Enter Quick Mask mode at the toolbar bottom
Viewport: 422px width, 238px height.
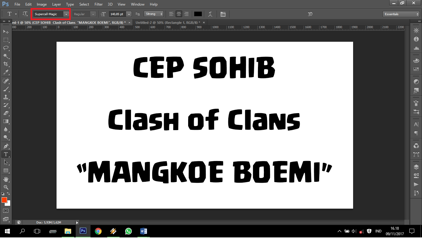pos(6,210)
